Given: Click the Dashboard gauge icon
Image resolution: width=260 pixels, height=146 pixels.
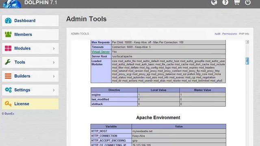Looking at the screenshot, I should (x=8, y=21).
